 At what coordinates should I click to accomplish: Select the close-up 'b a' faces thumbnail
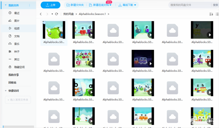coord(83,87)
